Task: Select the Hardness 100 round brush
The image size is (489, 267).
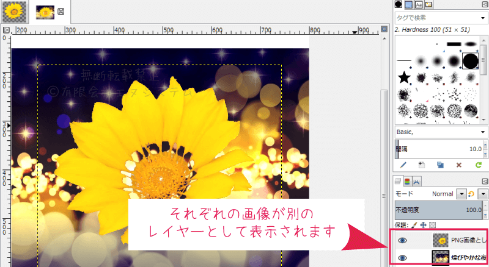Action: [x=470, y=61]
